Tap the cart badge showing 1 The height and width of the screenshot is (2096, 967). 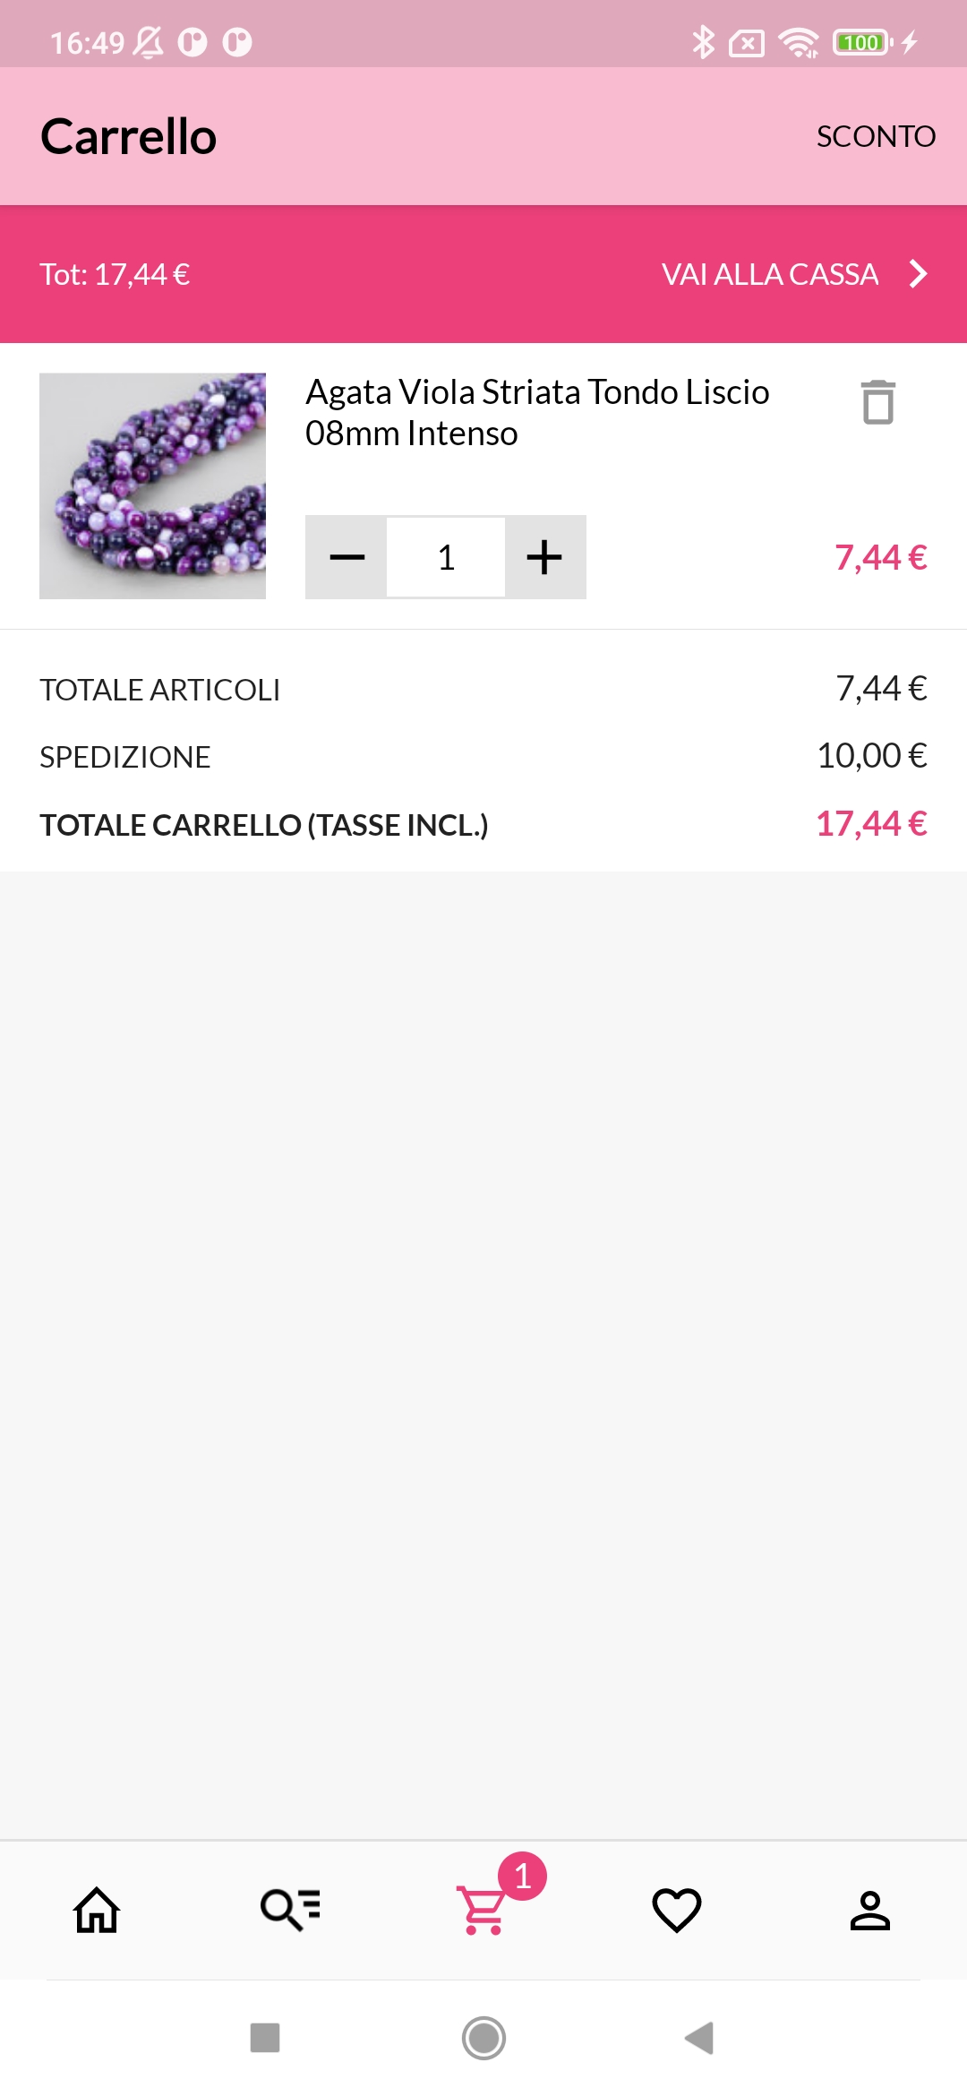point(522,1876)
